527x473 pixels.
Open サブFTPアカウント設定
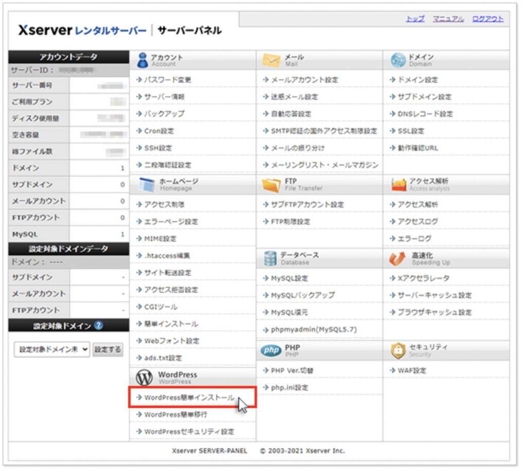pyautogui.click(x=307, y=204)
